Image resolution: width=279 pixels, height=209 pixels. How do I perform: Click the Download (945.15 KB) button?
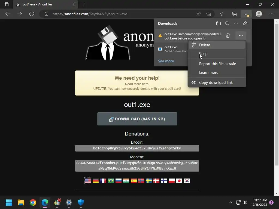[x=137, y=119]
